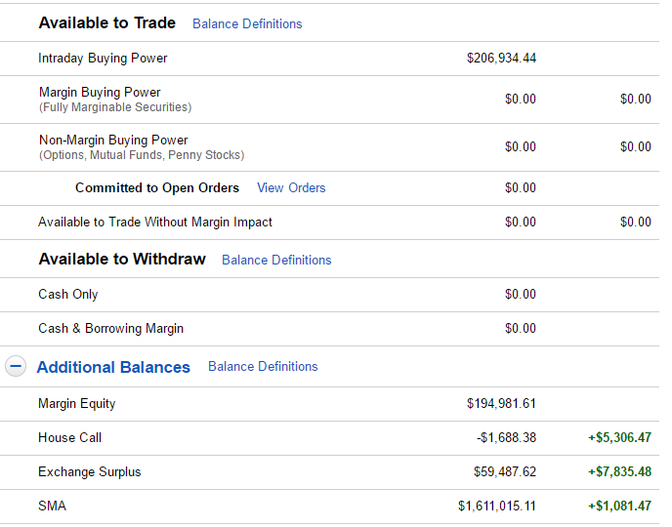Collapse the Additional Balances section minus icon

coord(16,367)
